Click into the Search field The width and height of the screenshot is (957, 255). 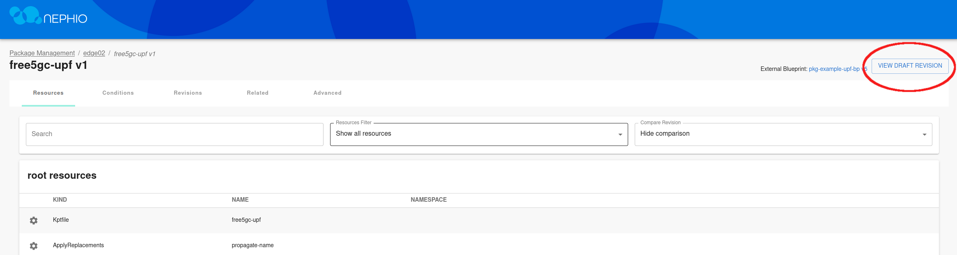pyautogui.click(x=174, y=134)
